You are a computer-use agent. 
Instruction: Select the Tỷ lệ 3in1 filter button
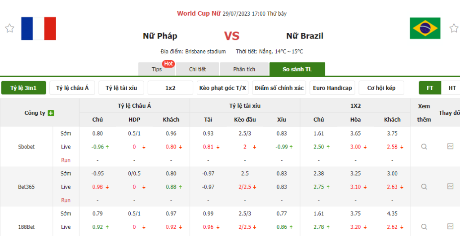tap(23, 88)
